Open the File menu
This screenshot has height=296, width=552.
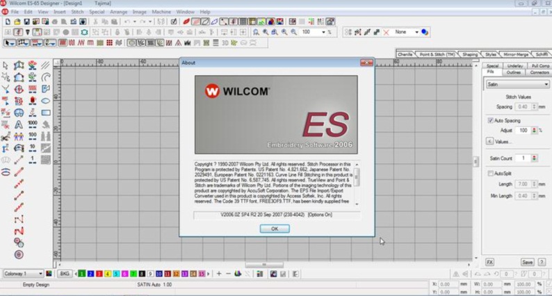(x=15, y=12)
